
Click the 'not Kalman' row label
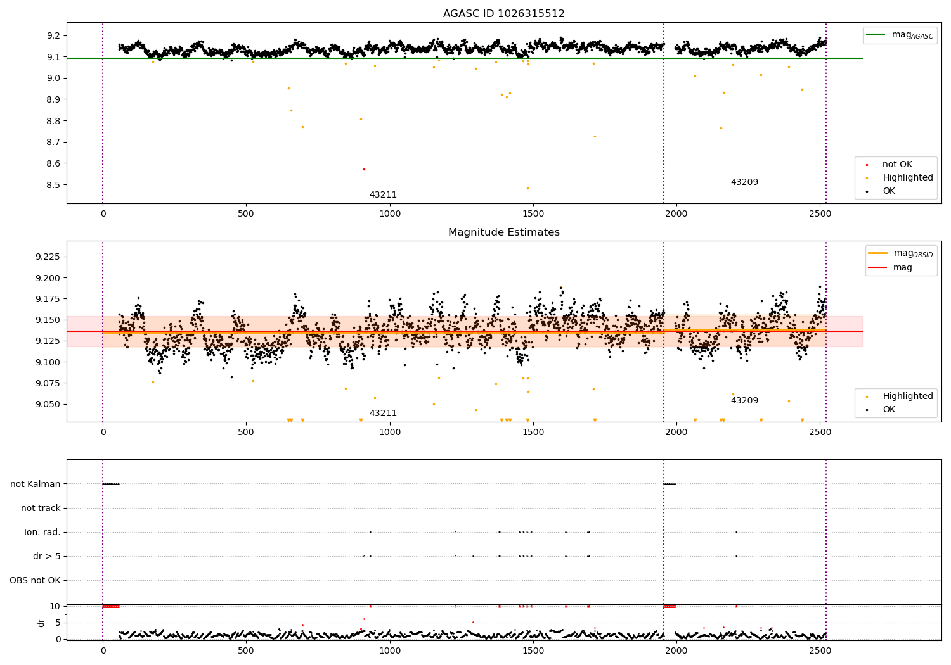click(36, 484)
